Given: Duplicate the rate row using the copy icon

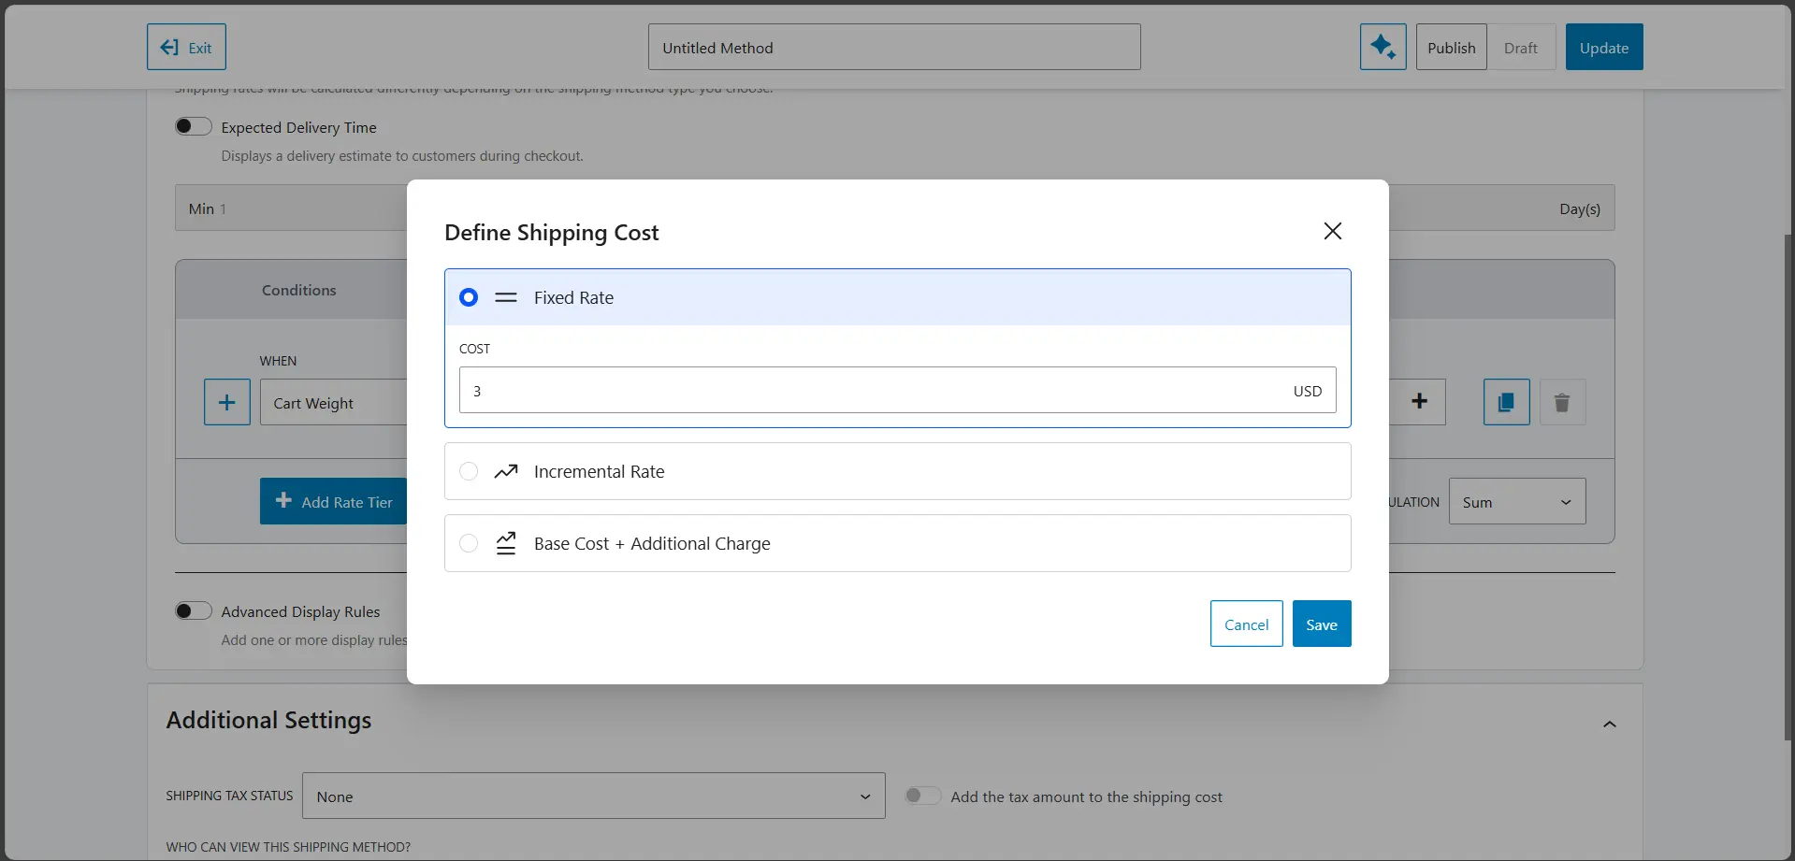Looking at the screenshot, I should tap(1505, 402).
